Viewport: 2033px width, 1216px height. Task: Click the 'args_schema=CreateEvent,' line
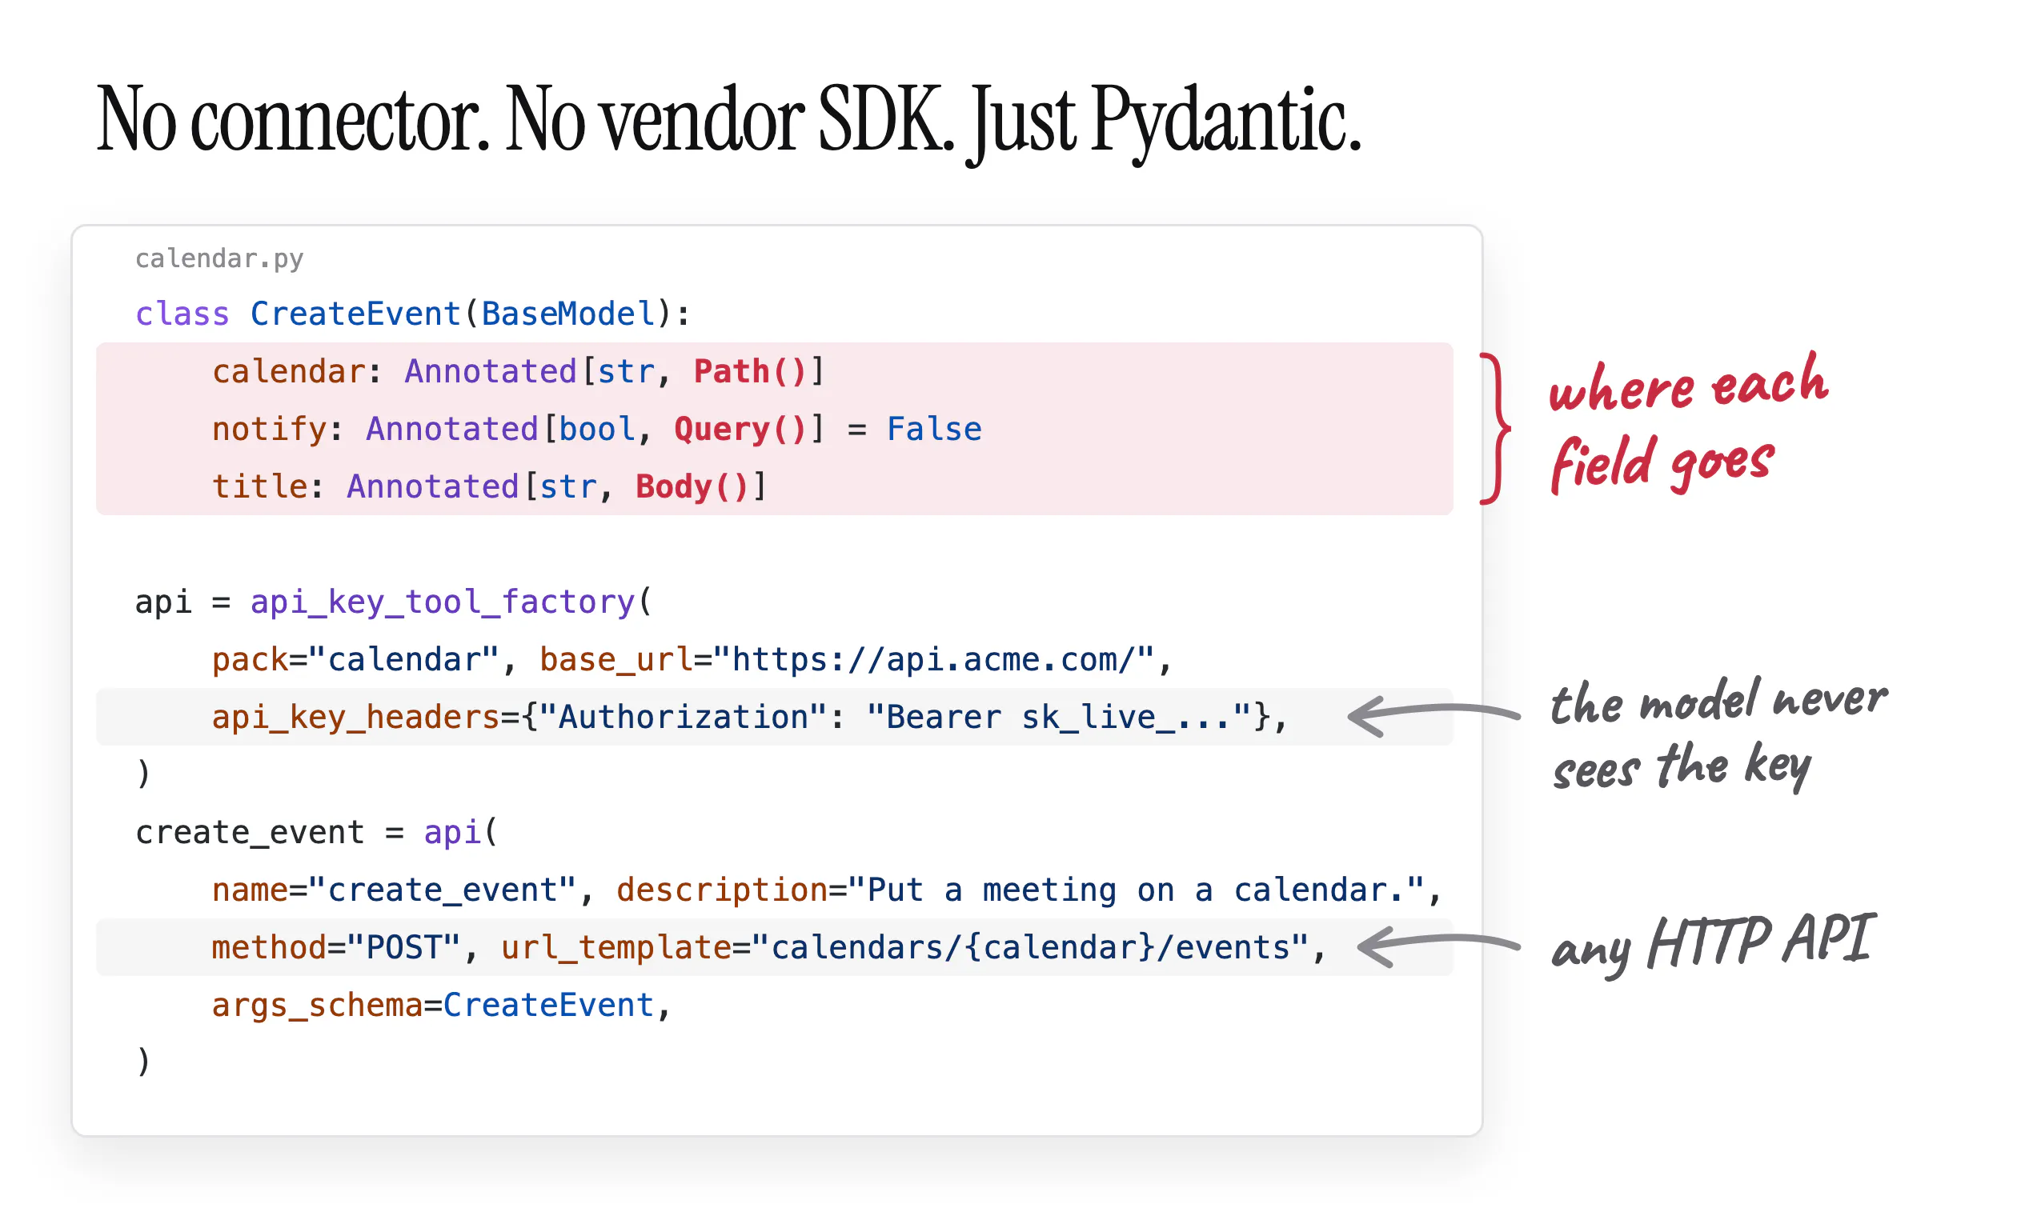click(x=441, y=1005)
